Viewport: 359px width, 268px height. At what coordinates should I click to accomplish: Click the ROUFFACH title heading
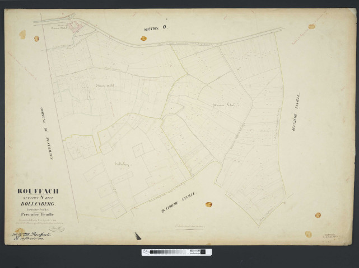click(38, 192)
